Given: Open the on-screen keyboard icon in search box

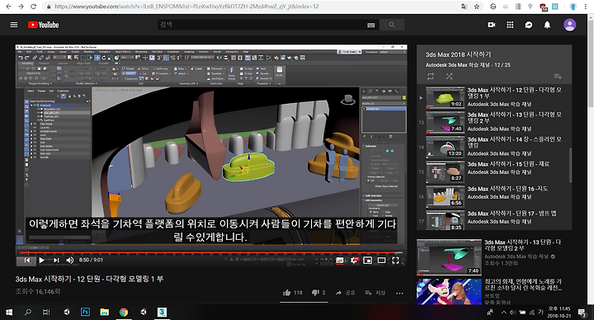Looking at the screenshot, I should [371, 25].
